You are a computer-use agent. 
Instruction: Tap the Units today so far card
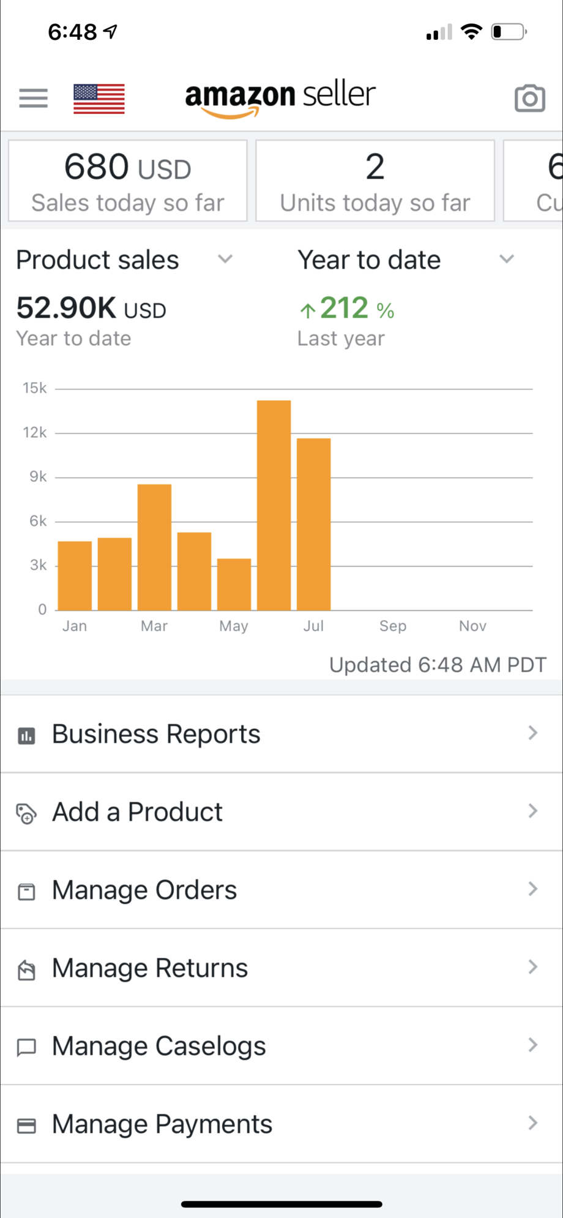pyautogui.click(x=375, y=181)
